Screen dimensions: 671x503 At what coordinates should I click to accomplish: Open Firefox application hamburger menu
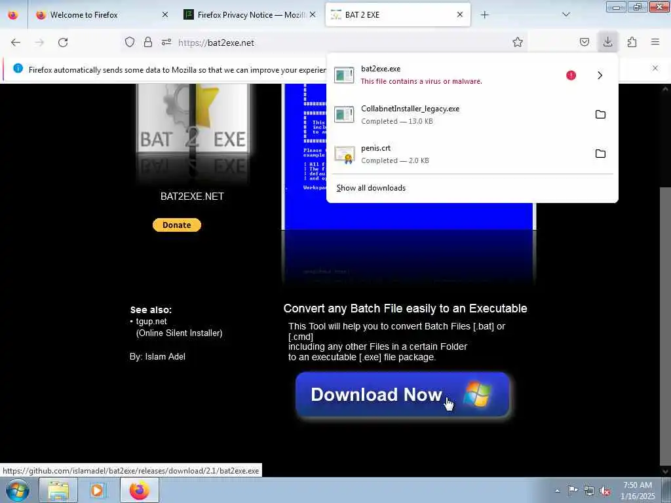coord(655,42)
